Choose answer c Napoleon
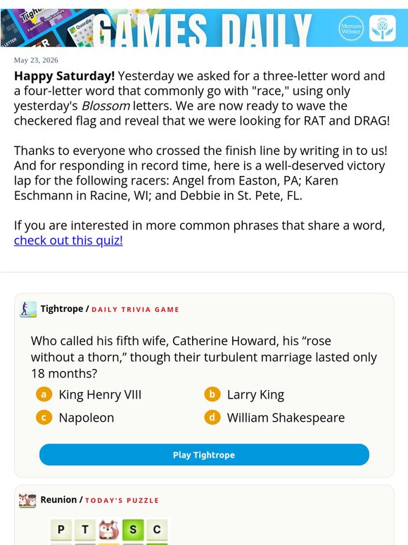Screen dimensions: 408x545 point(75,418)
